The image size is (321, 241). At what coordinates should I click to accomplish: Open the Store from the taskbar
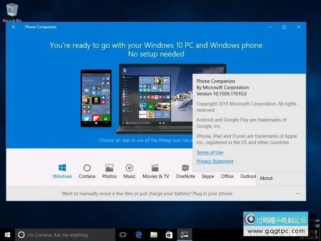(x=169, y=235)
